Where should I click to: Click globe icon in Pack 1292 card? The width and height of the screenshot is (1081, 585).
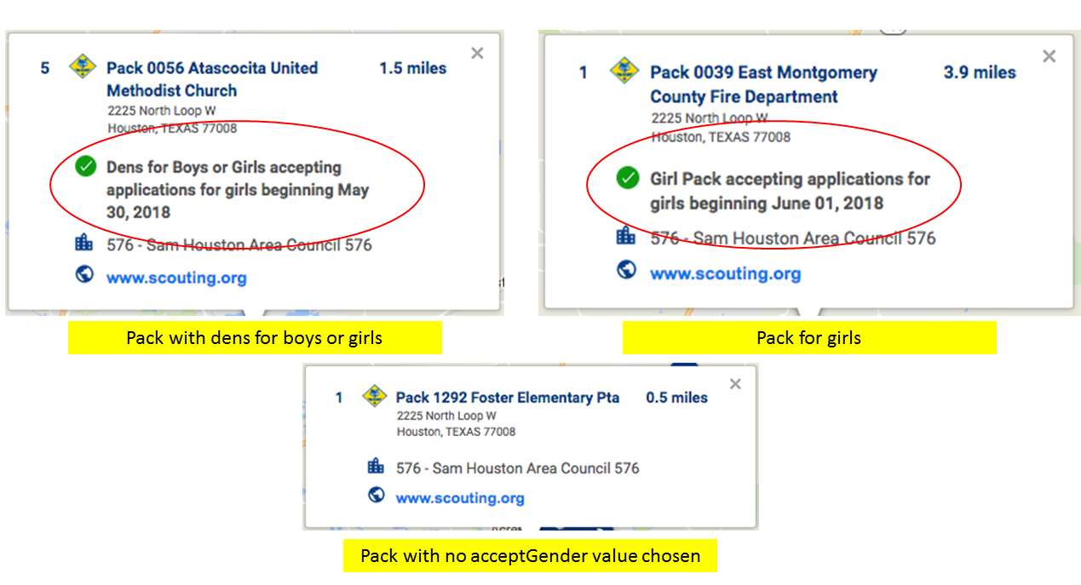376,495
